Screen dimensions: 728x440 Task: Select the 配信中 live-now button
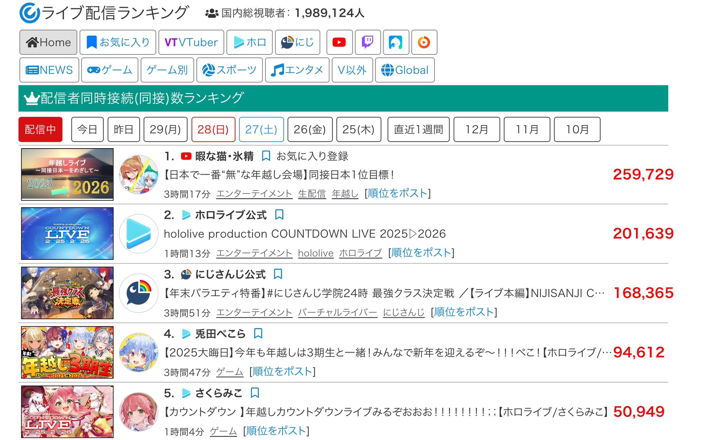[40, 129]
